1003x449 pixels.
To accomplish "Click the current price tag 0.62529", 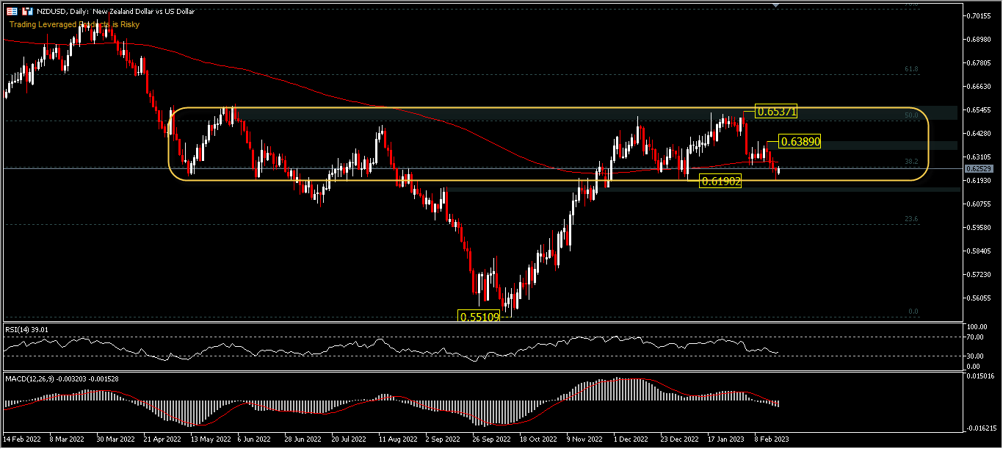I will 979,169.
